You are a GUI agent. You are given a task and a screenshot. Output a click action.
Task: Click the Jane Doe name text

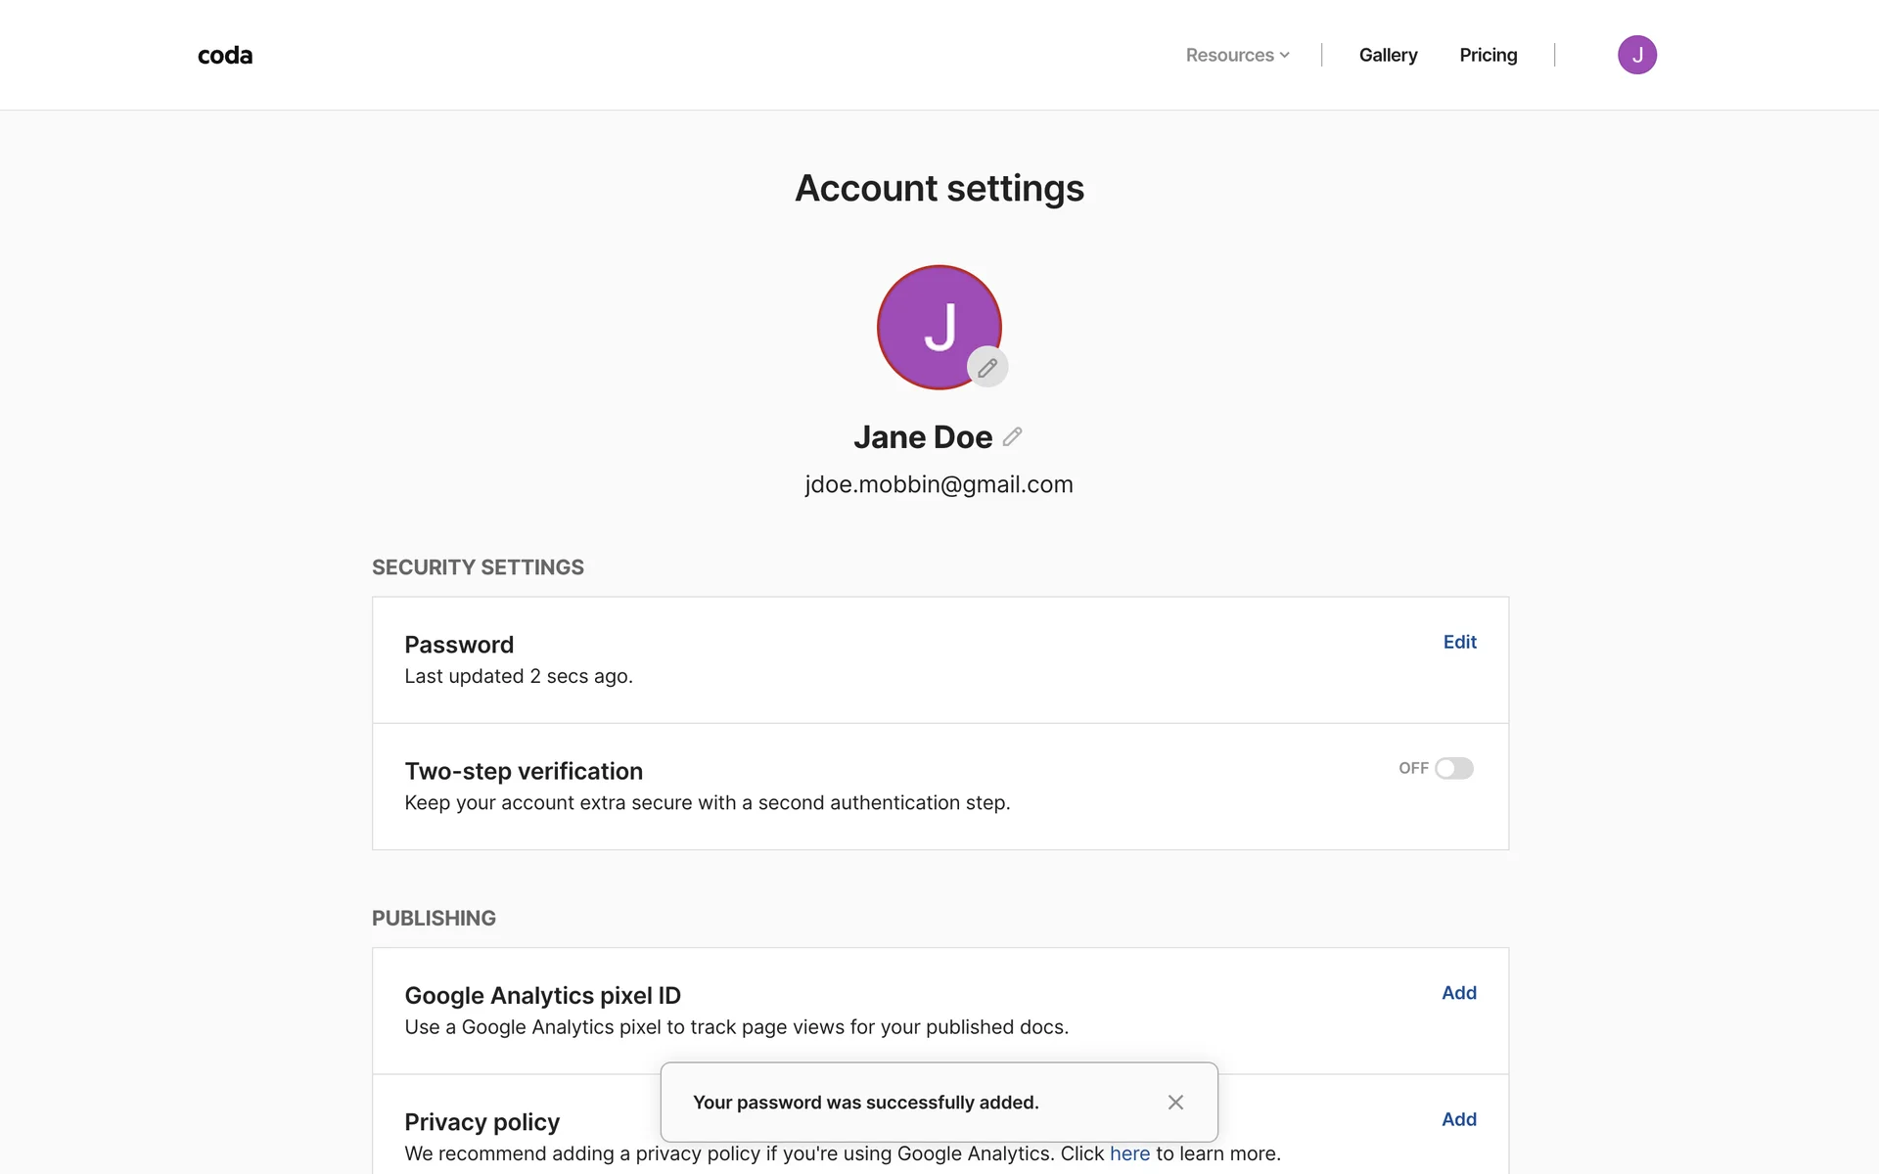coord(922,437)
